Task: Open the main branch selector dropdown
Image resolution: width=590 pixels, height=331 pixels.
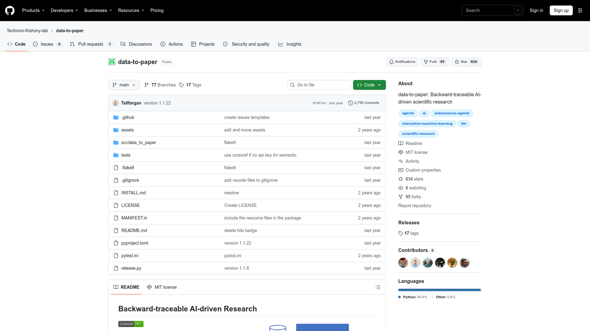Action: point(124,85)
